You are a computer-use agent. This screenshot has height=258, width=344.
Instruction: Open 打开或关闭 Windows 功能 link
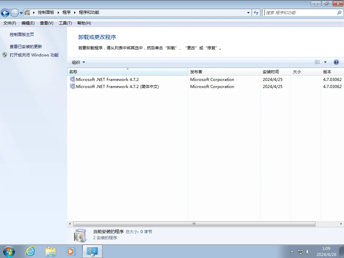(34, 55)
